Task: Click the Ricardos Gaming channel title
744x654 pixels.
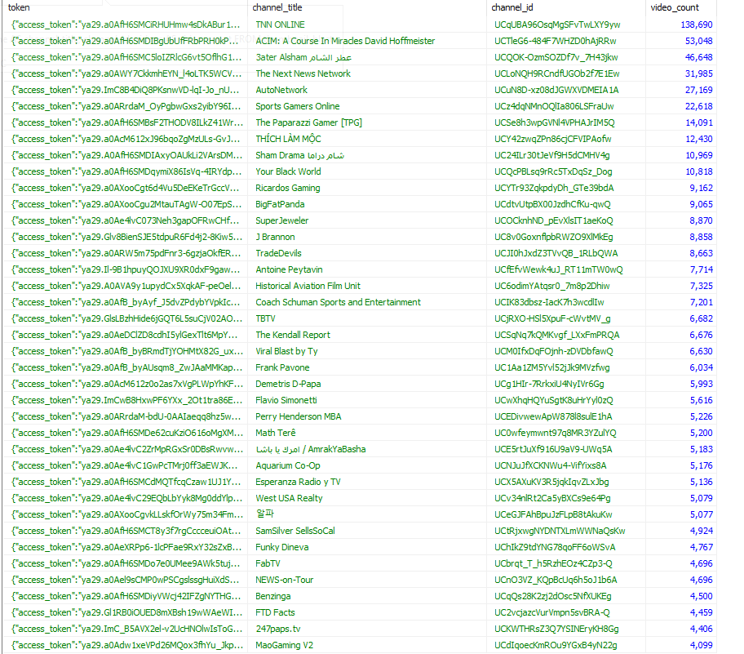Action: point(287,188)
